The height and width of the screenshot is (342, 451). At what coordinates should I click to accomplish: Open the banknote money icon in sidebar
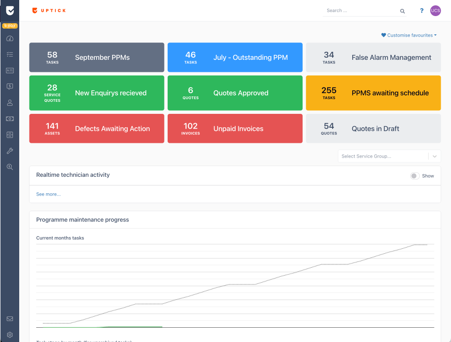tap(10, 119)
